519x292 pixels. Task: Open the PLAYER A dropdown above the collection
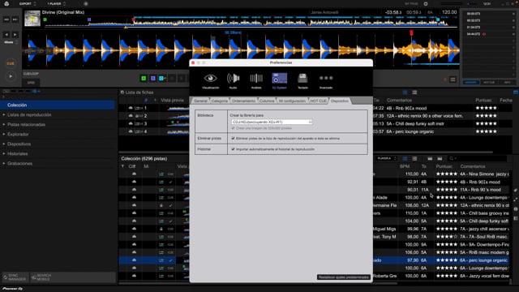387,159
